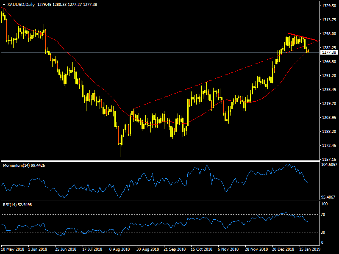The height and width of the screenshot is (254, 339).
Task: Click the 1298.00 price axis label
Action: [x=329, y=34]
